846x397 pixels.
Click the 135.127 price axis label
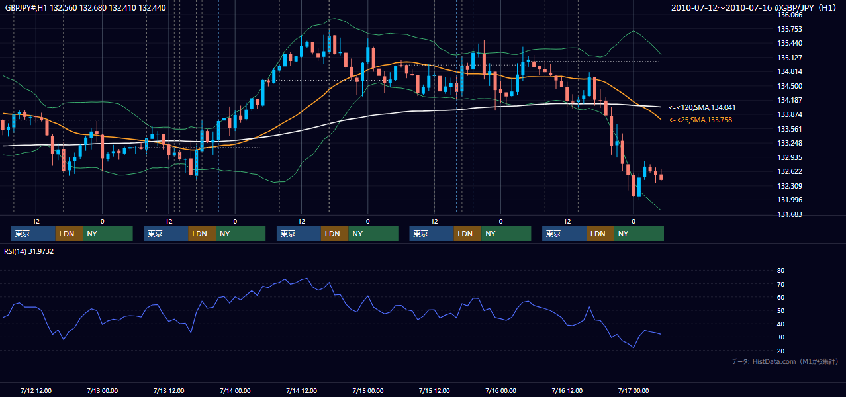789,58
